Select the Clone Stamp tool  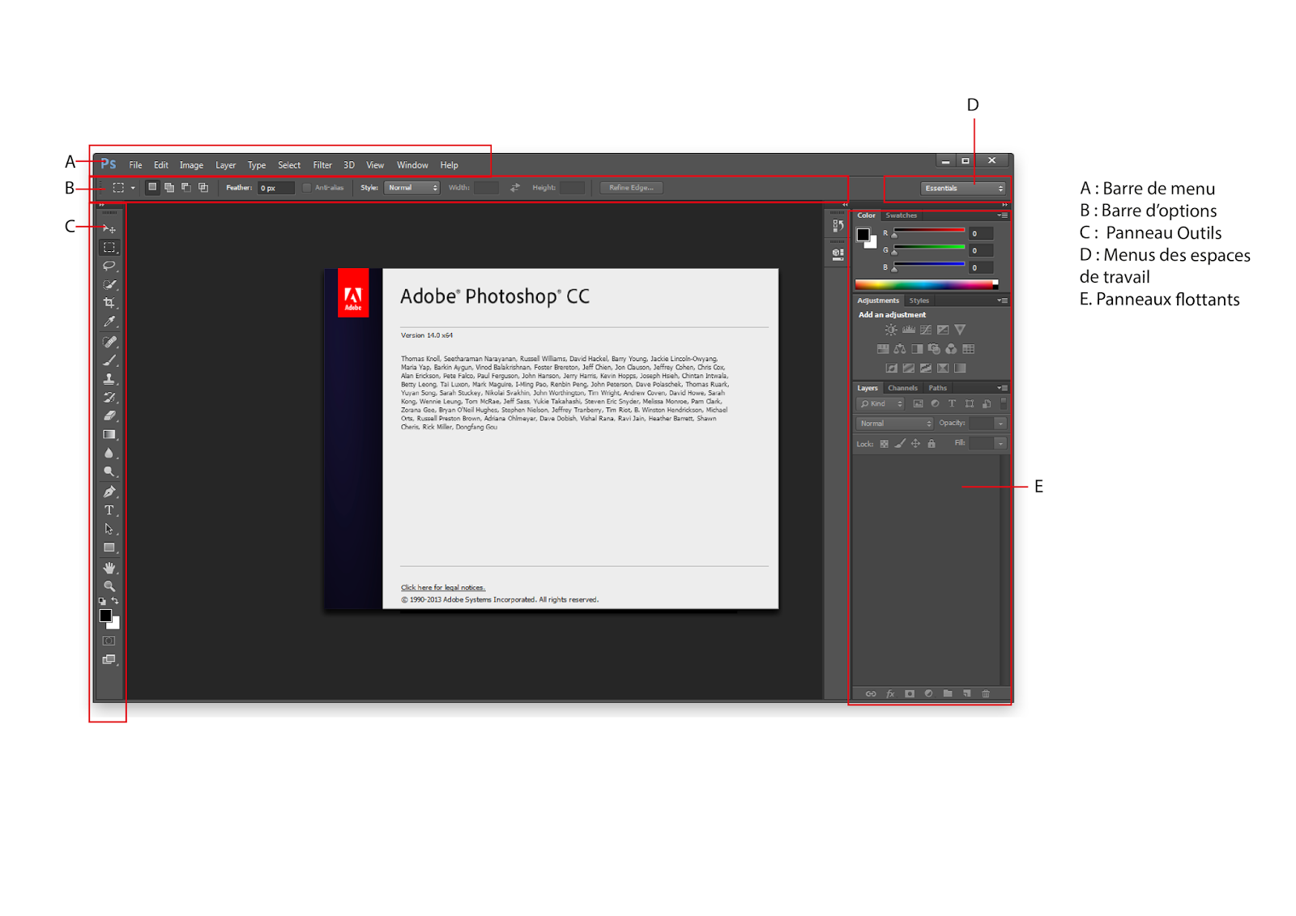point(111,378)
